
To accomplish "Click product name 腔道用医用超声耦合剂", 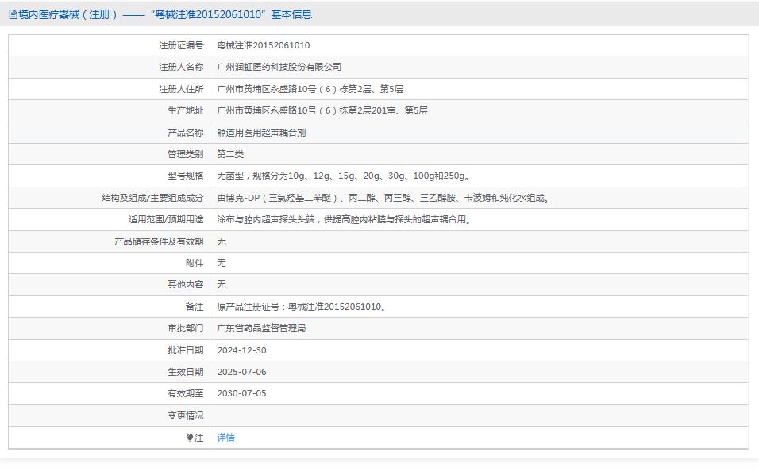I will 261,133.
